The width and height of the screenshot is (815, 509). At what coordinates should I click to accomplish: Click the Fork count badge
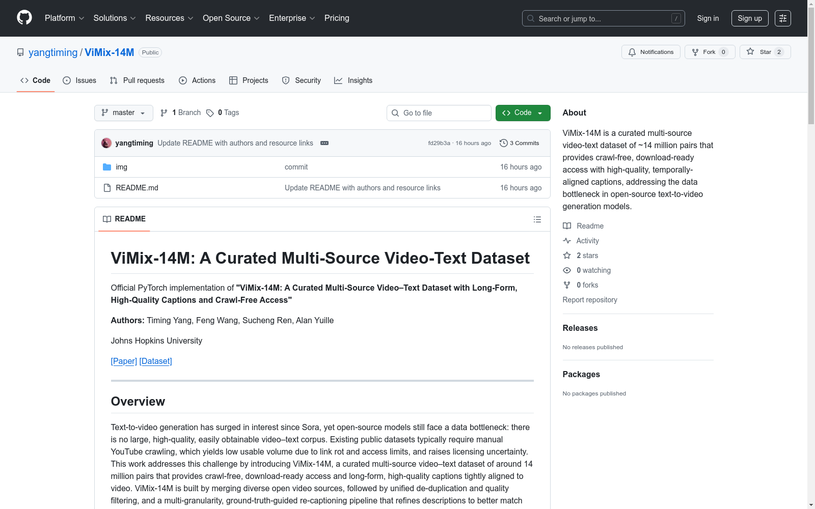pyautogui.click(x=723, y=52)
